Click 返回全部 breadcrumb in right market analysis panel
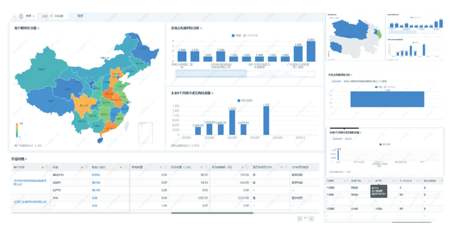 point(336,82)
